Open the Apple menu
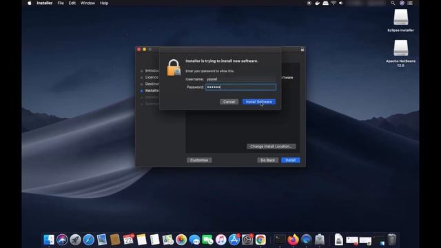This screenshot has width=441, height=248. (x=30, y=3)
